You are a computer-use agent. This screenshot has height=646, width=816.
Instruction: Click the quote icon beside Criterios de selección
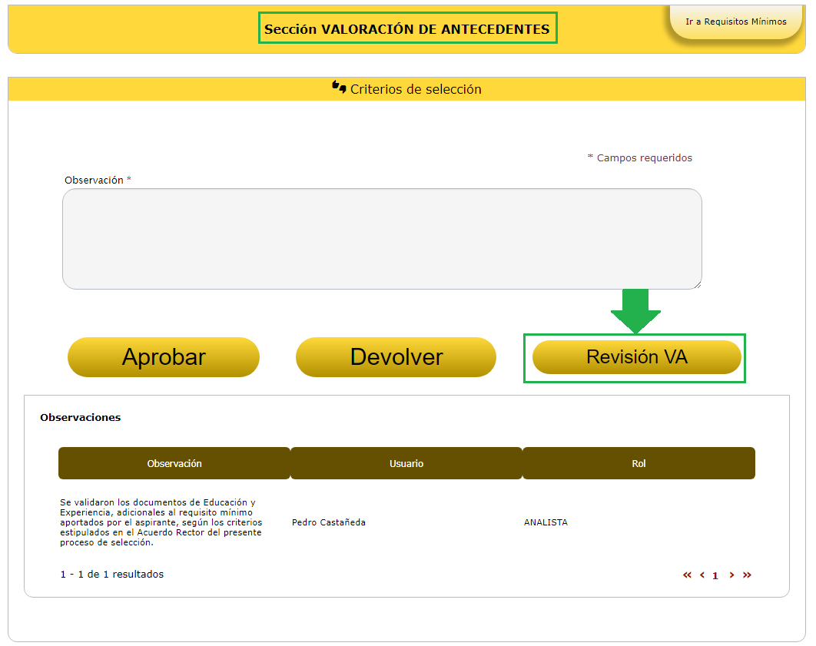[339, 88]
